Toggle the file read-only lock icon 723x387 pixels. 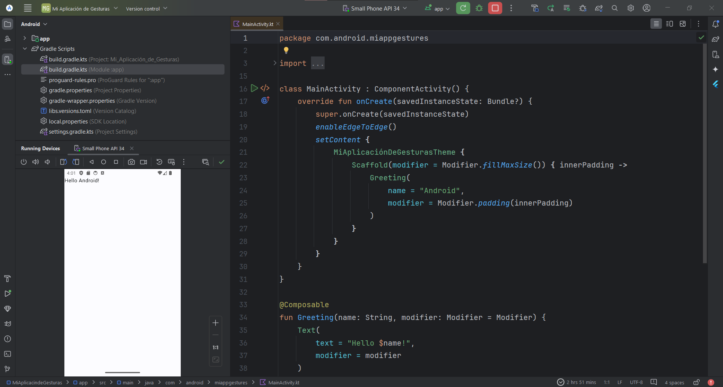click(x=696, y=382)
